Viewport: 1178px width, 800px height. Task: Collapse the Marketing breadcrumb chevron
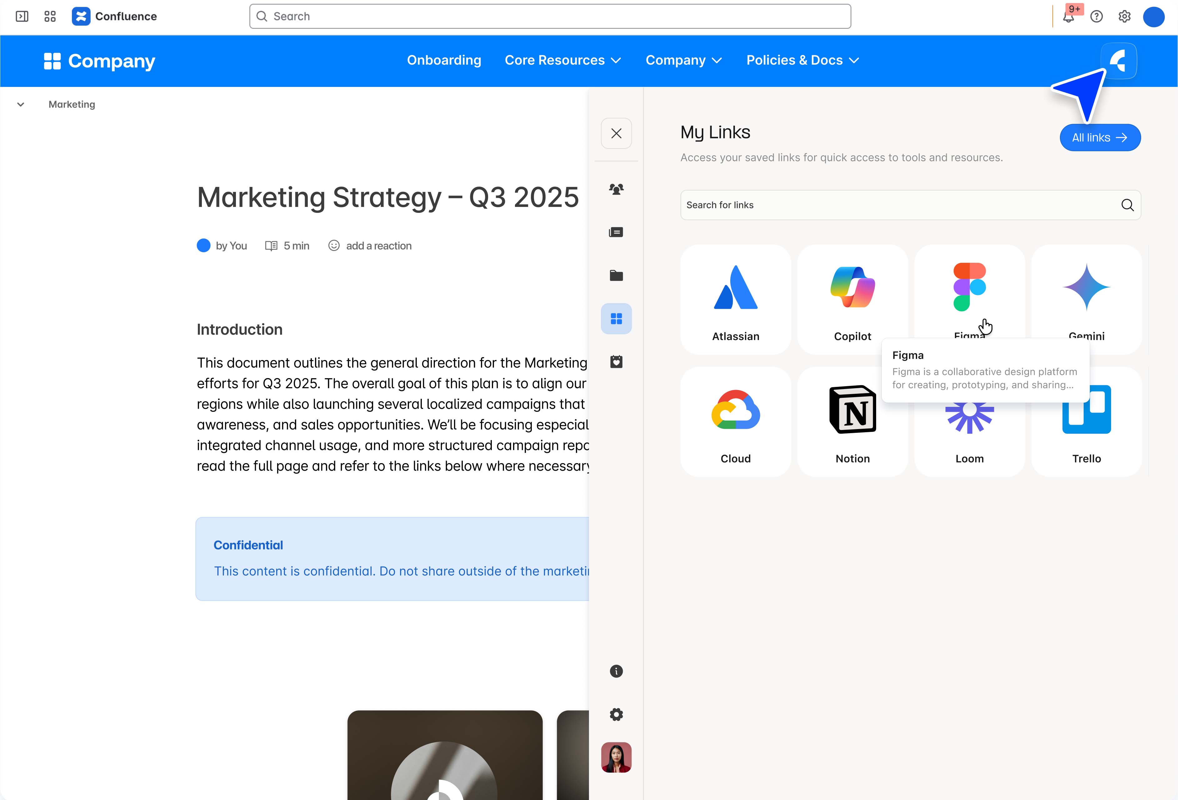[x=21, y=104]
